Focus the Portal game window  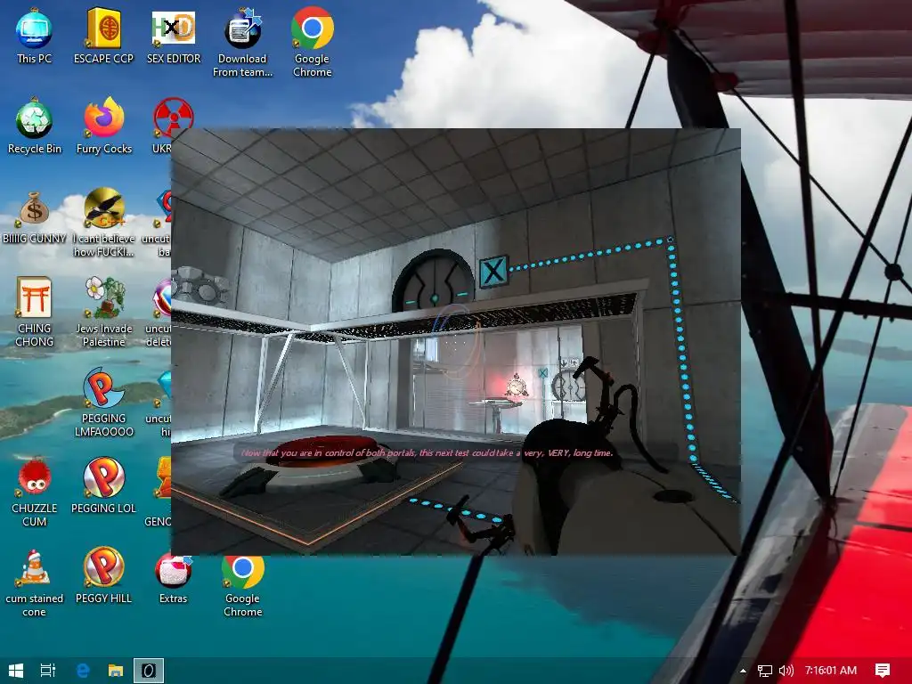[x=455, y=341]
